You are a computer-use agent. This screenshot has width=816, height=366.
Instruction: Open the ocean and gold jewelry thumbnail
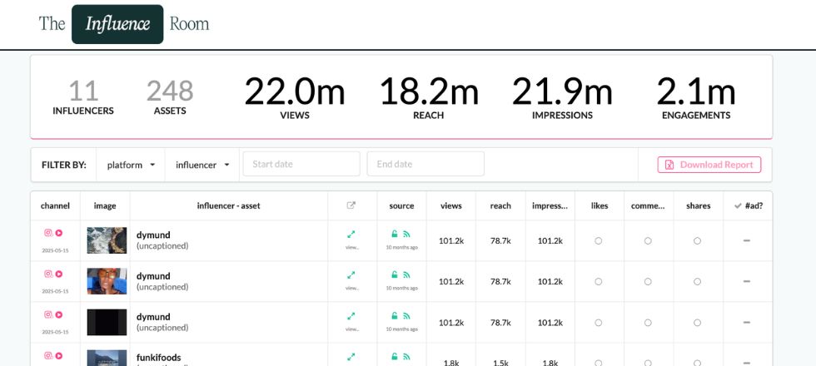(x=107, y=240)
